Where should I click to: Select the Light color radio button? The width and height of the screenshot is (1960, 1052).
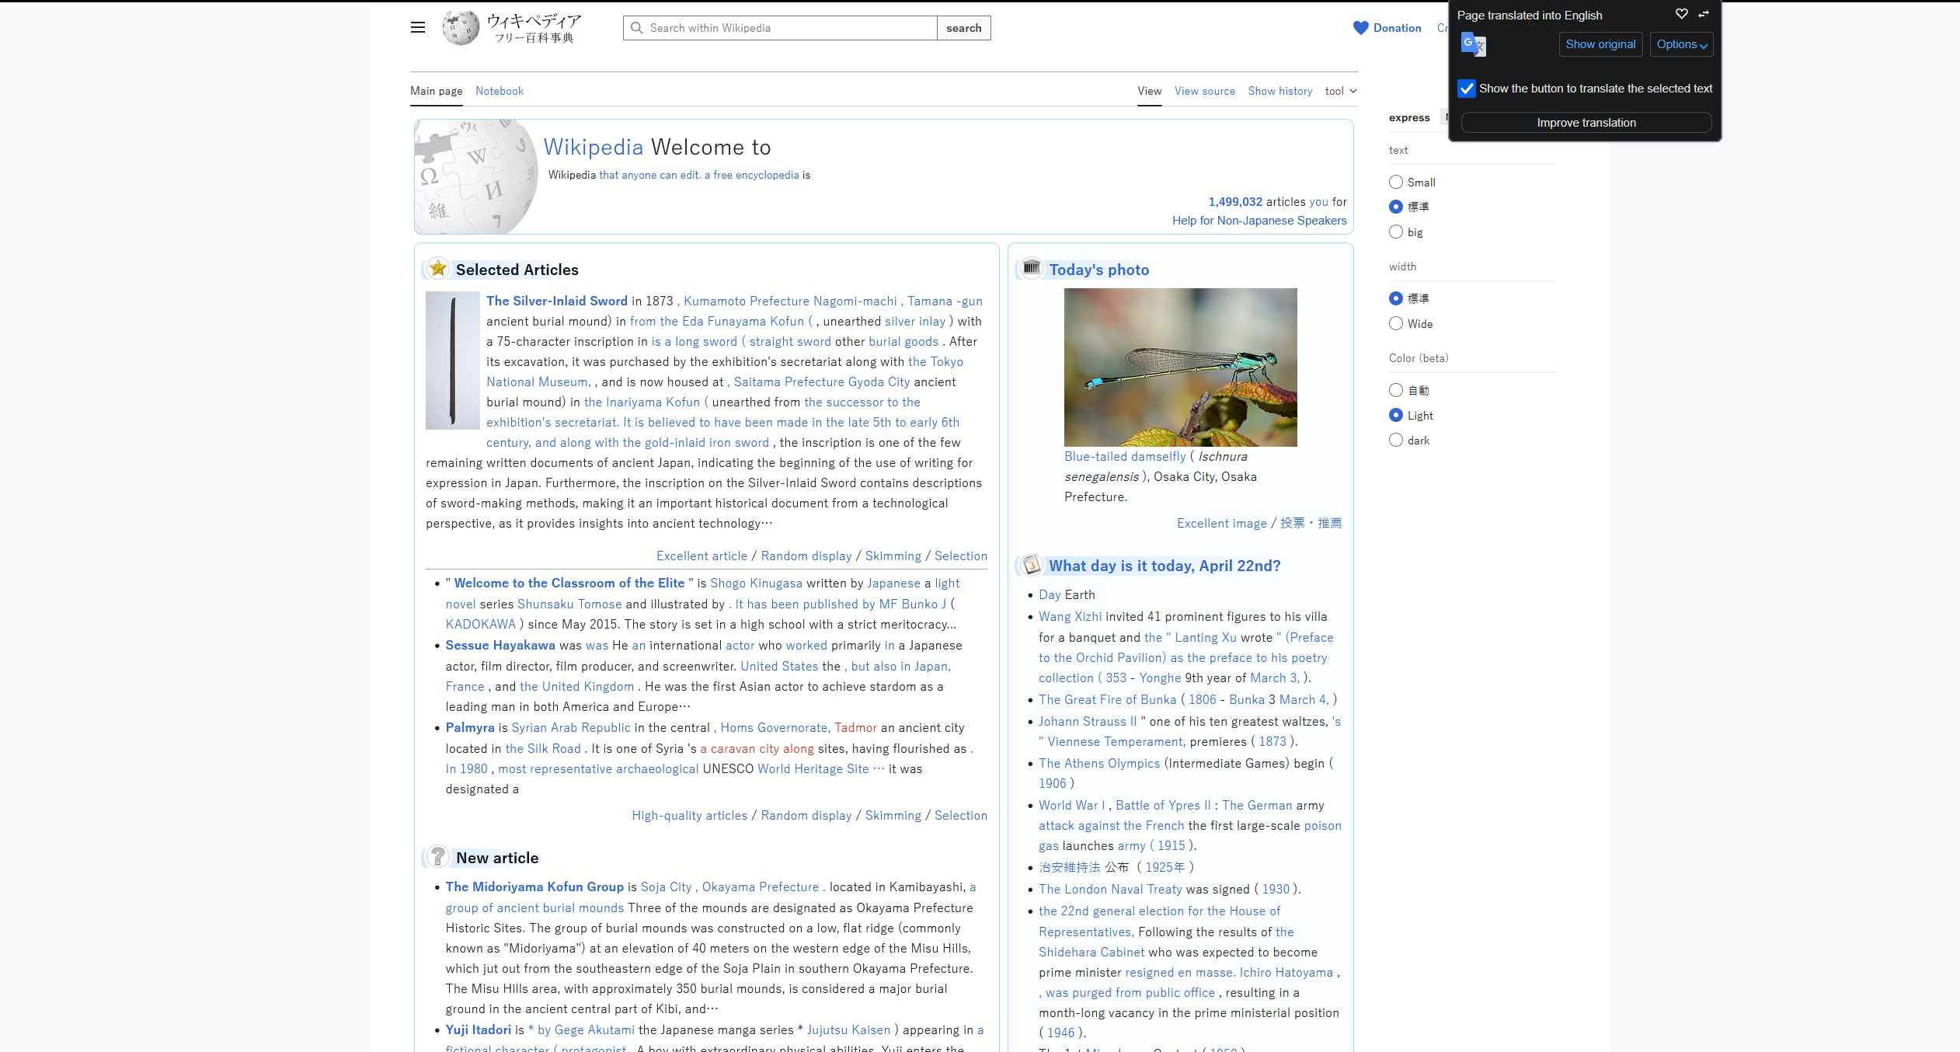click(1396, 415)
